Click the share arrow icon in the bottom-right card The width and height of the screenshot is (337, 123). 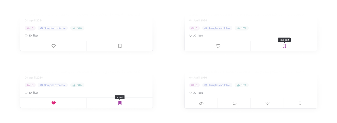click(201, 103)
